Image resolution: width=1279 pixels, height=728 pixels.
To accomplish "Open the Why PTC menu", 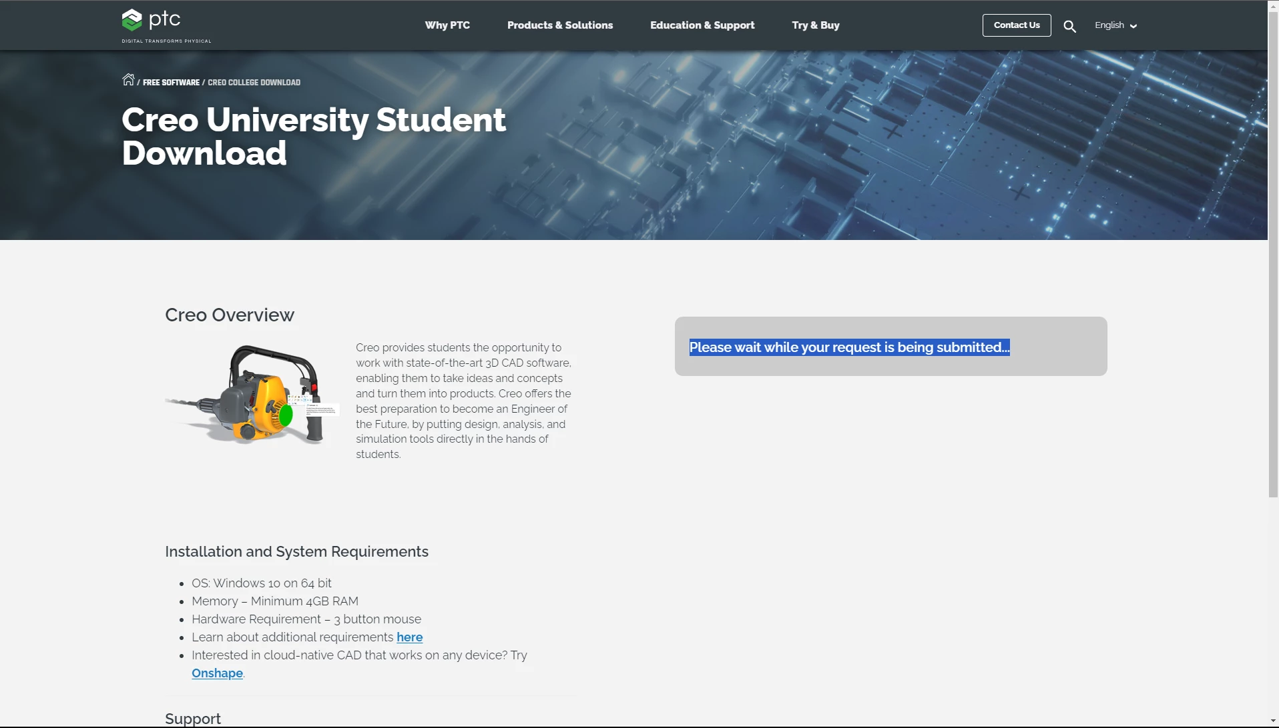I will coord(447,25).
